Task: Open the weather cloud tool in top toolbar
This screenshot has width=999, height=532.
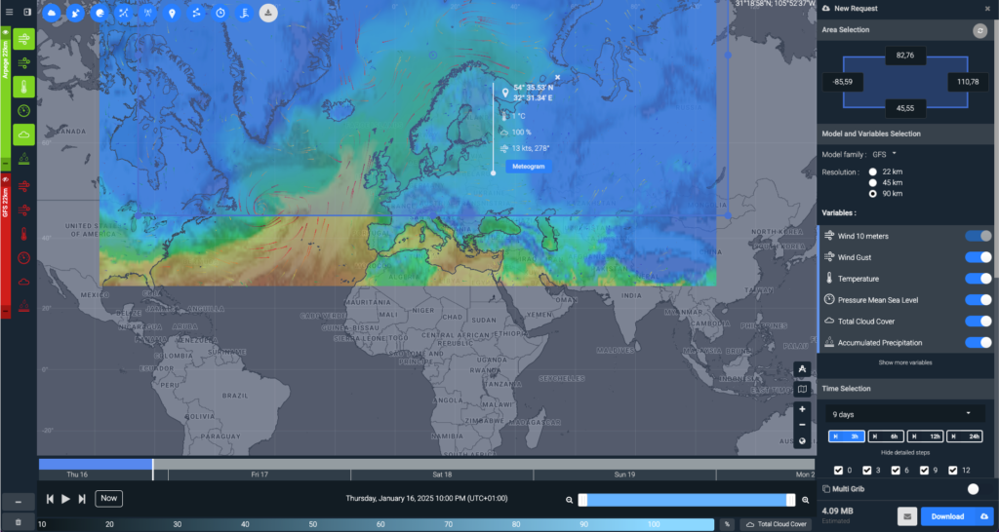Action: click(x=52, y=13)
